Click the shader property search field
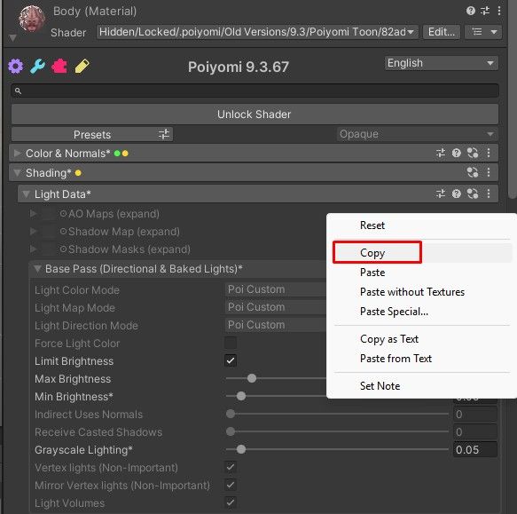The height and width of the screenshot is (514, 517). 255,91
